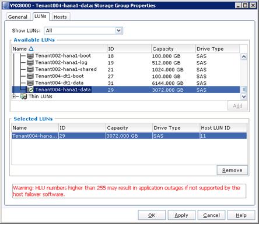Click the Thin LUNs tree label

[40, 97]
